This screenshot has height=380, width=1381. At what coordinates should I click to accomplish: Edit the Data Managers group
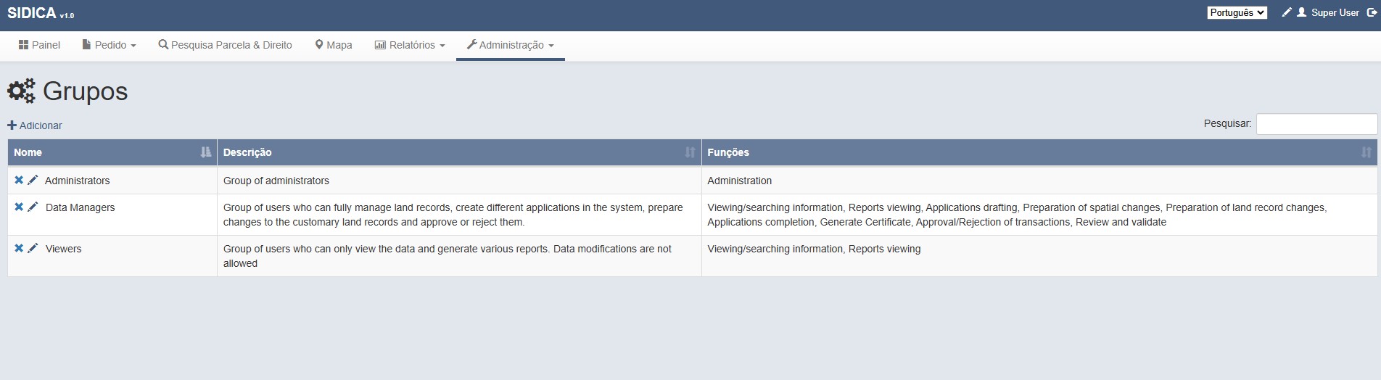pos(33,207)
